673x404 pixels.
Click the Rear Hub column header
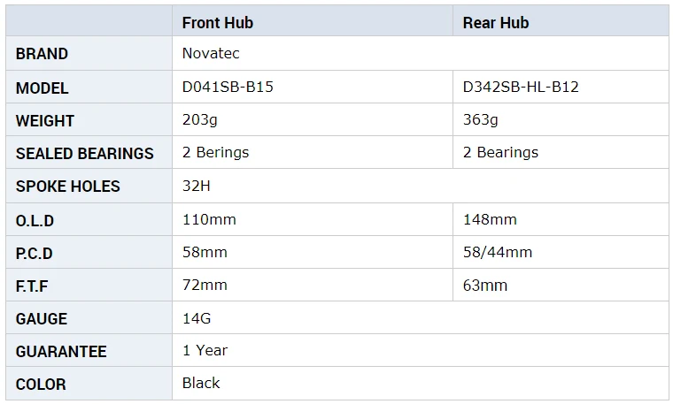click(x=496, y=23)
